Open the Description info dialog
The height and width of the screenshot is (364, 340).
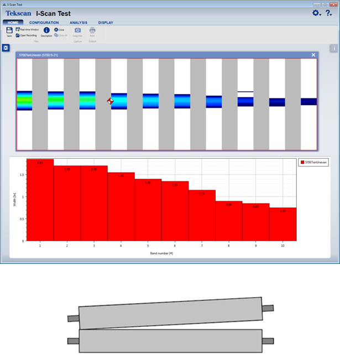[46, 32]
